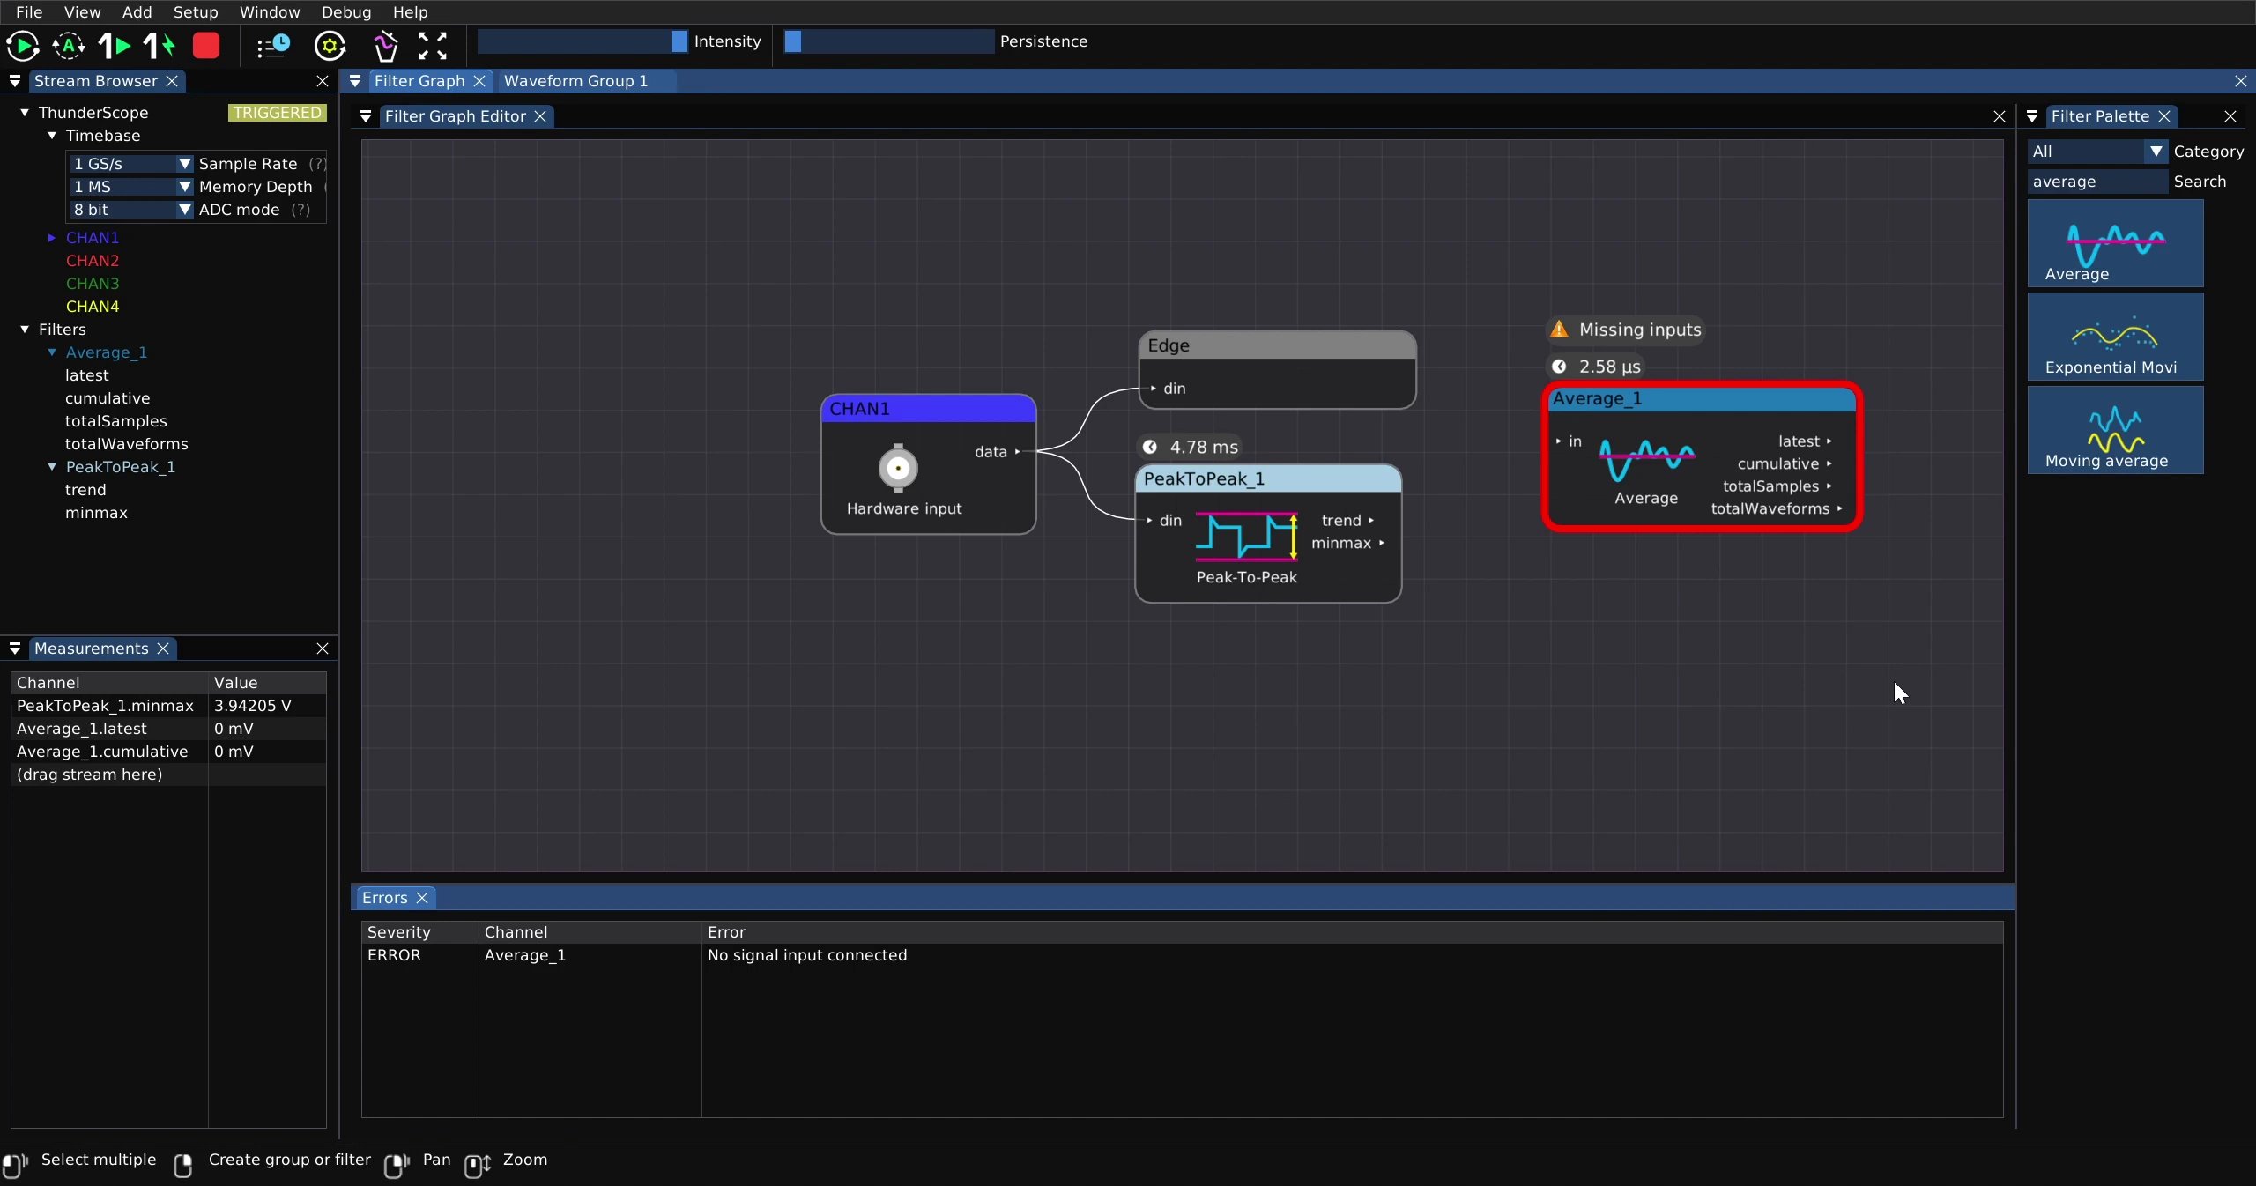This screenshot has height=1186, width=2256.
Task: Collapse the ThunderScope tree node
Action: tap(25, 113)
